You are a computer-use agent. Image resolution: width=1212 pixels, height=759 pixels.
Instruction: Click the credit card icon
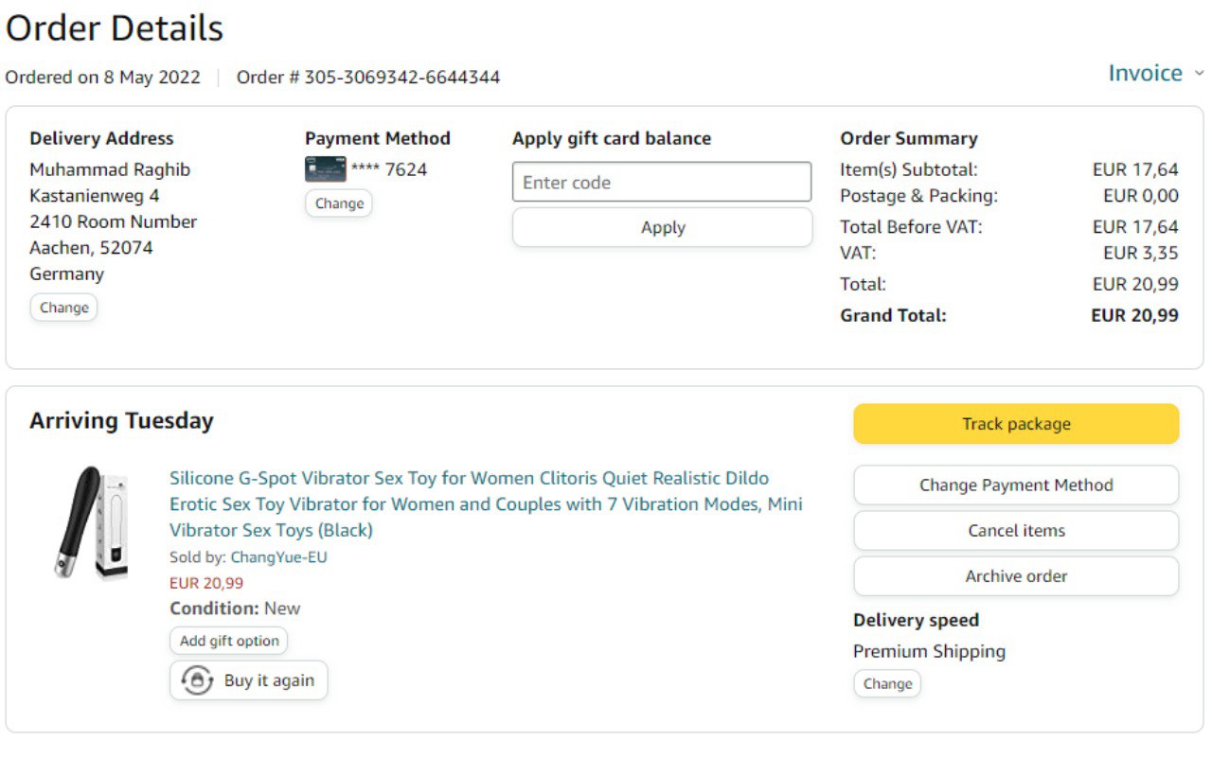tap(325, 169)
